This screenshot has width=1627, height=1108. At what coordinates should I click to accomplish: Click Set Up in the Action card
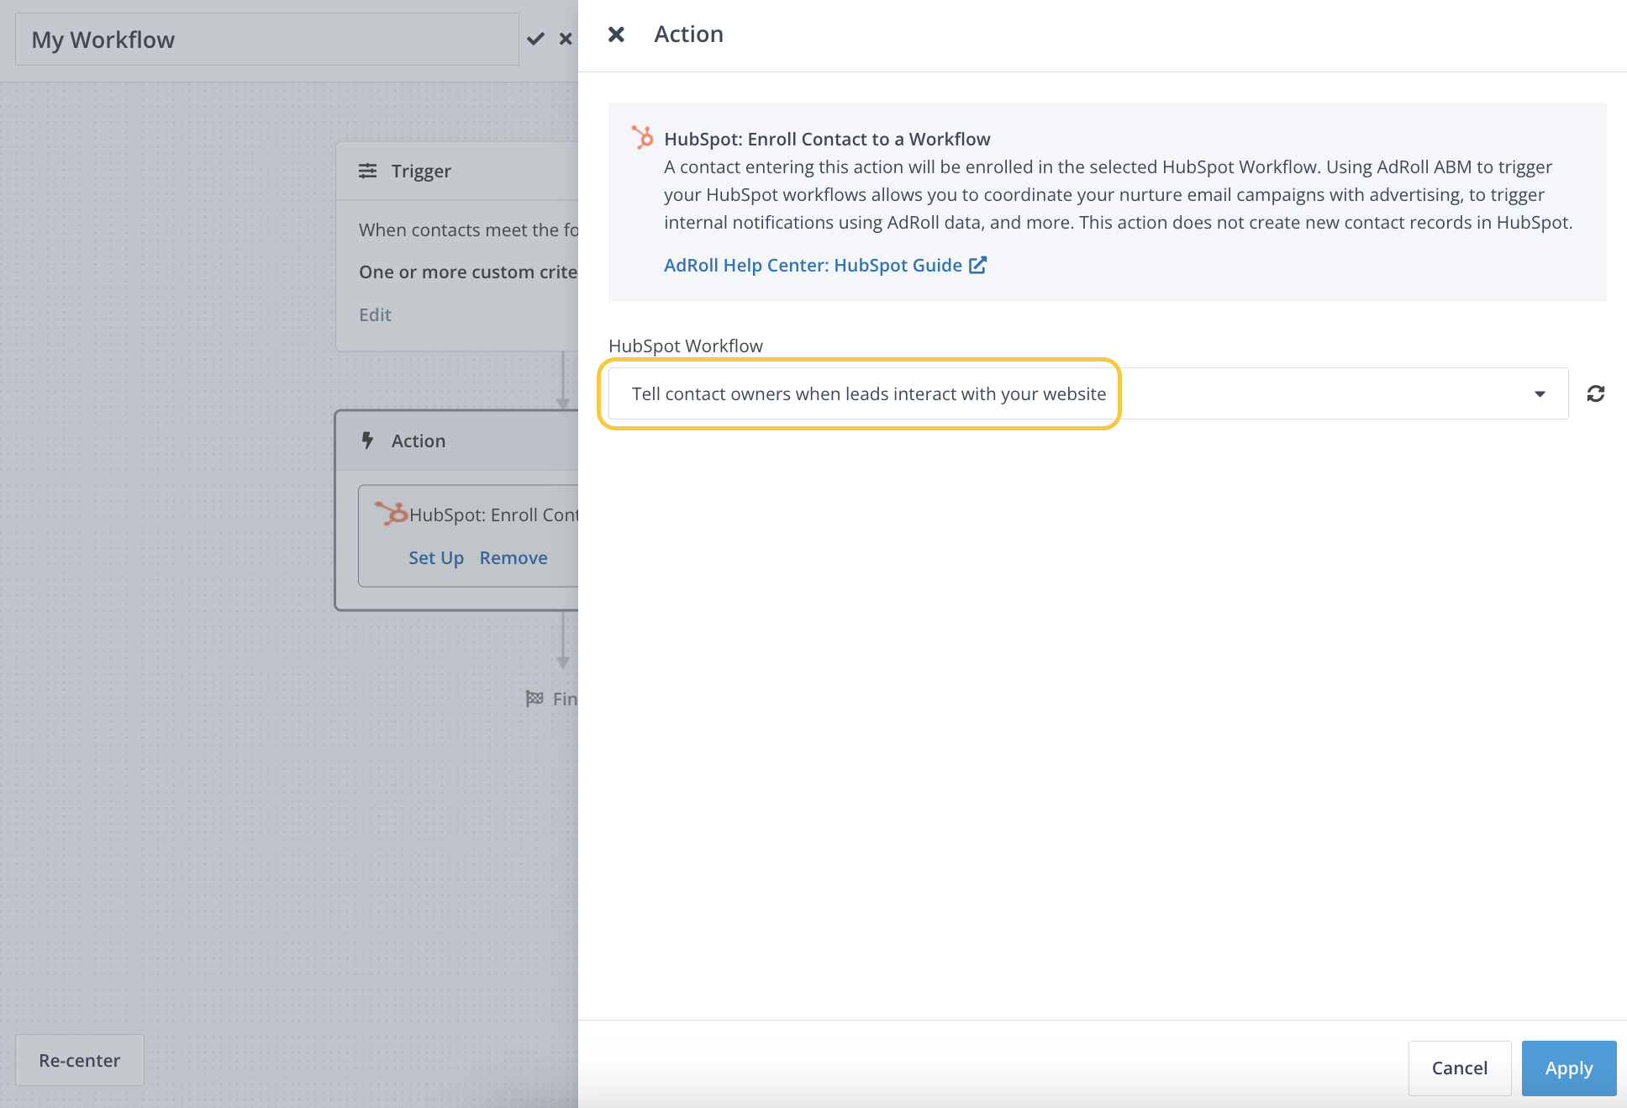click(x=436, y=558)
